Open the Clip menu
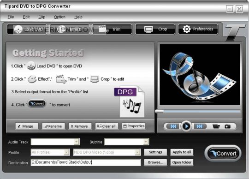The height and width of the screenshot is (179, 249). pyautogui.click(x=42, y=17)
